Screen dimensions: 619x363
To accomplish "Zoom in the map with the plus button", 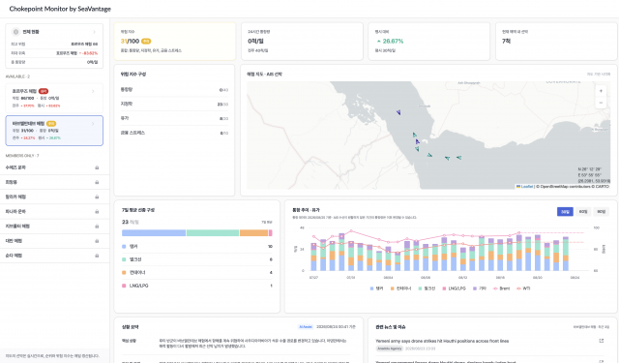I will [x=601, y=91].
